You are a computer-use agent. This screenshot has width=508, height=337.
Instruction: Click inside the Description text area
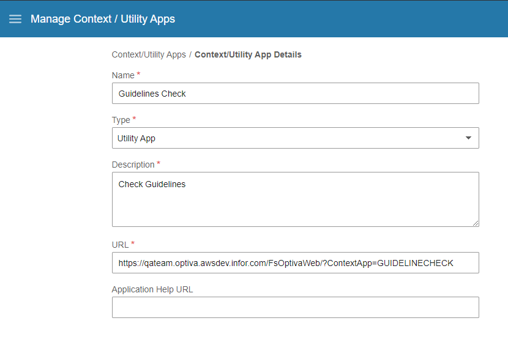pyautogui.click(x=296, y=199)
